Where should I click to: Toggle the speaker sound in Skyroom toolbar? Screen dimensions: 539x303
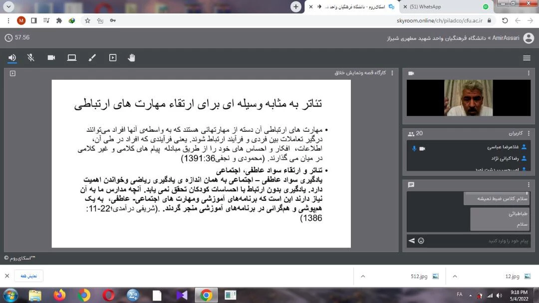12,58
